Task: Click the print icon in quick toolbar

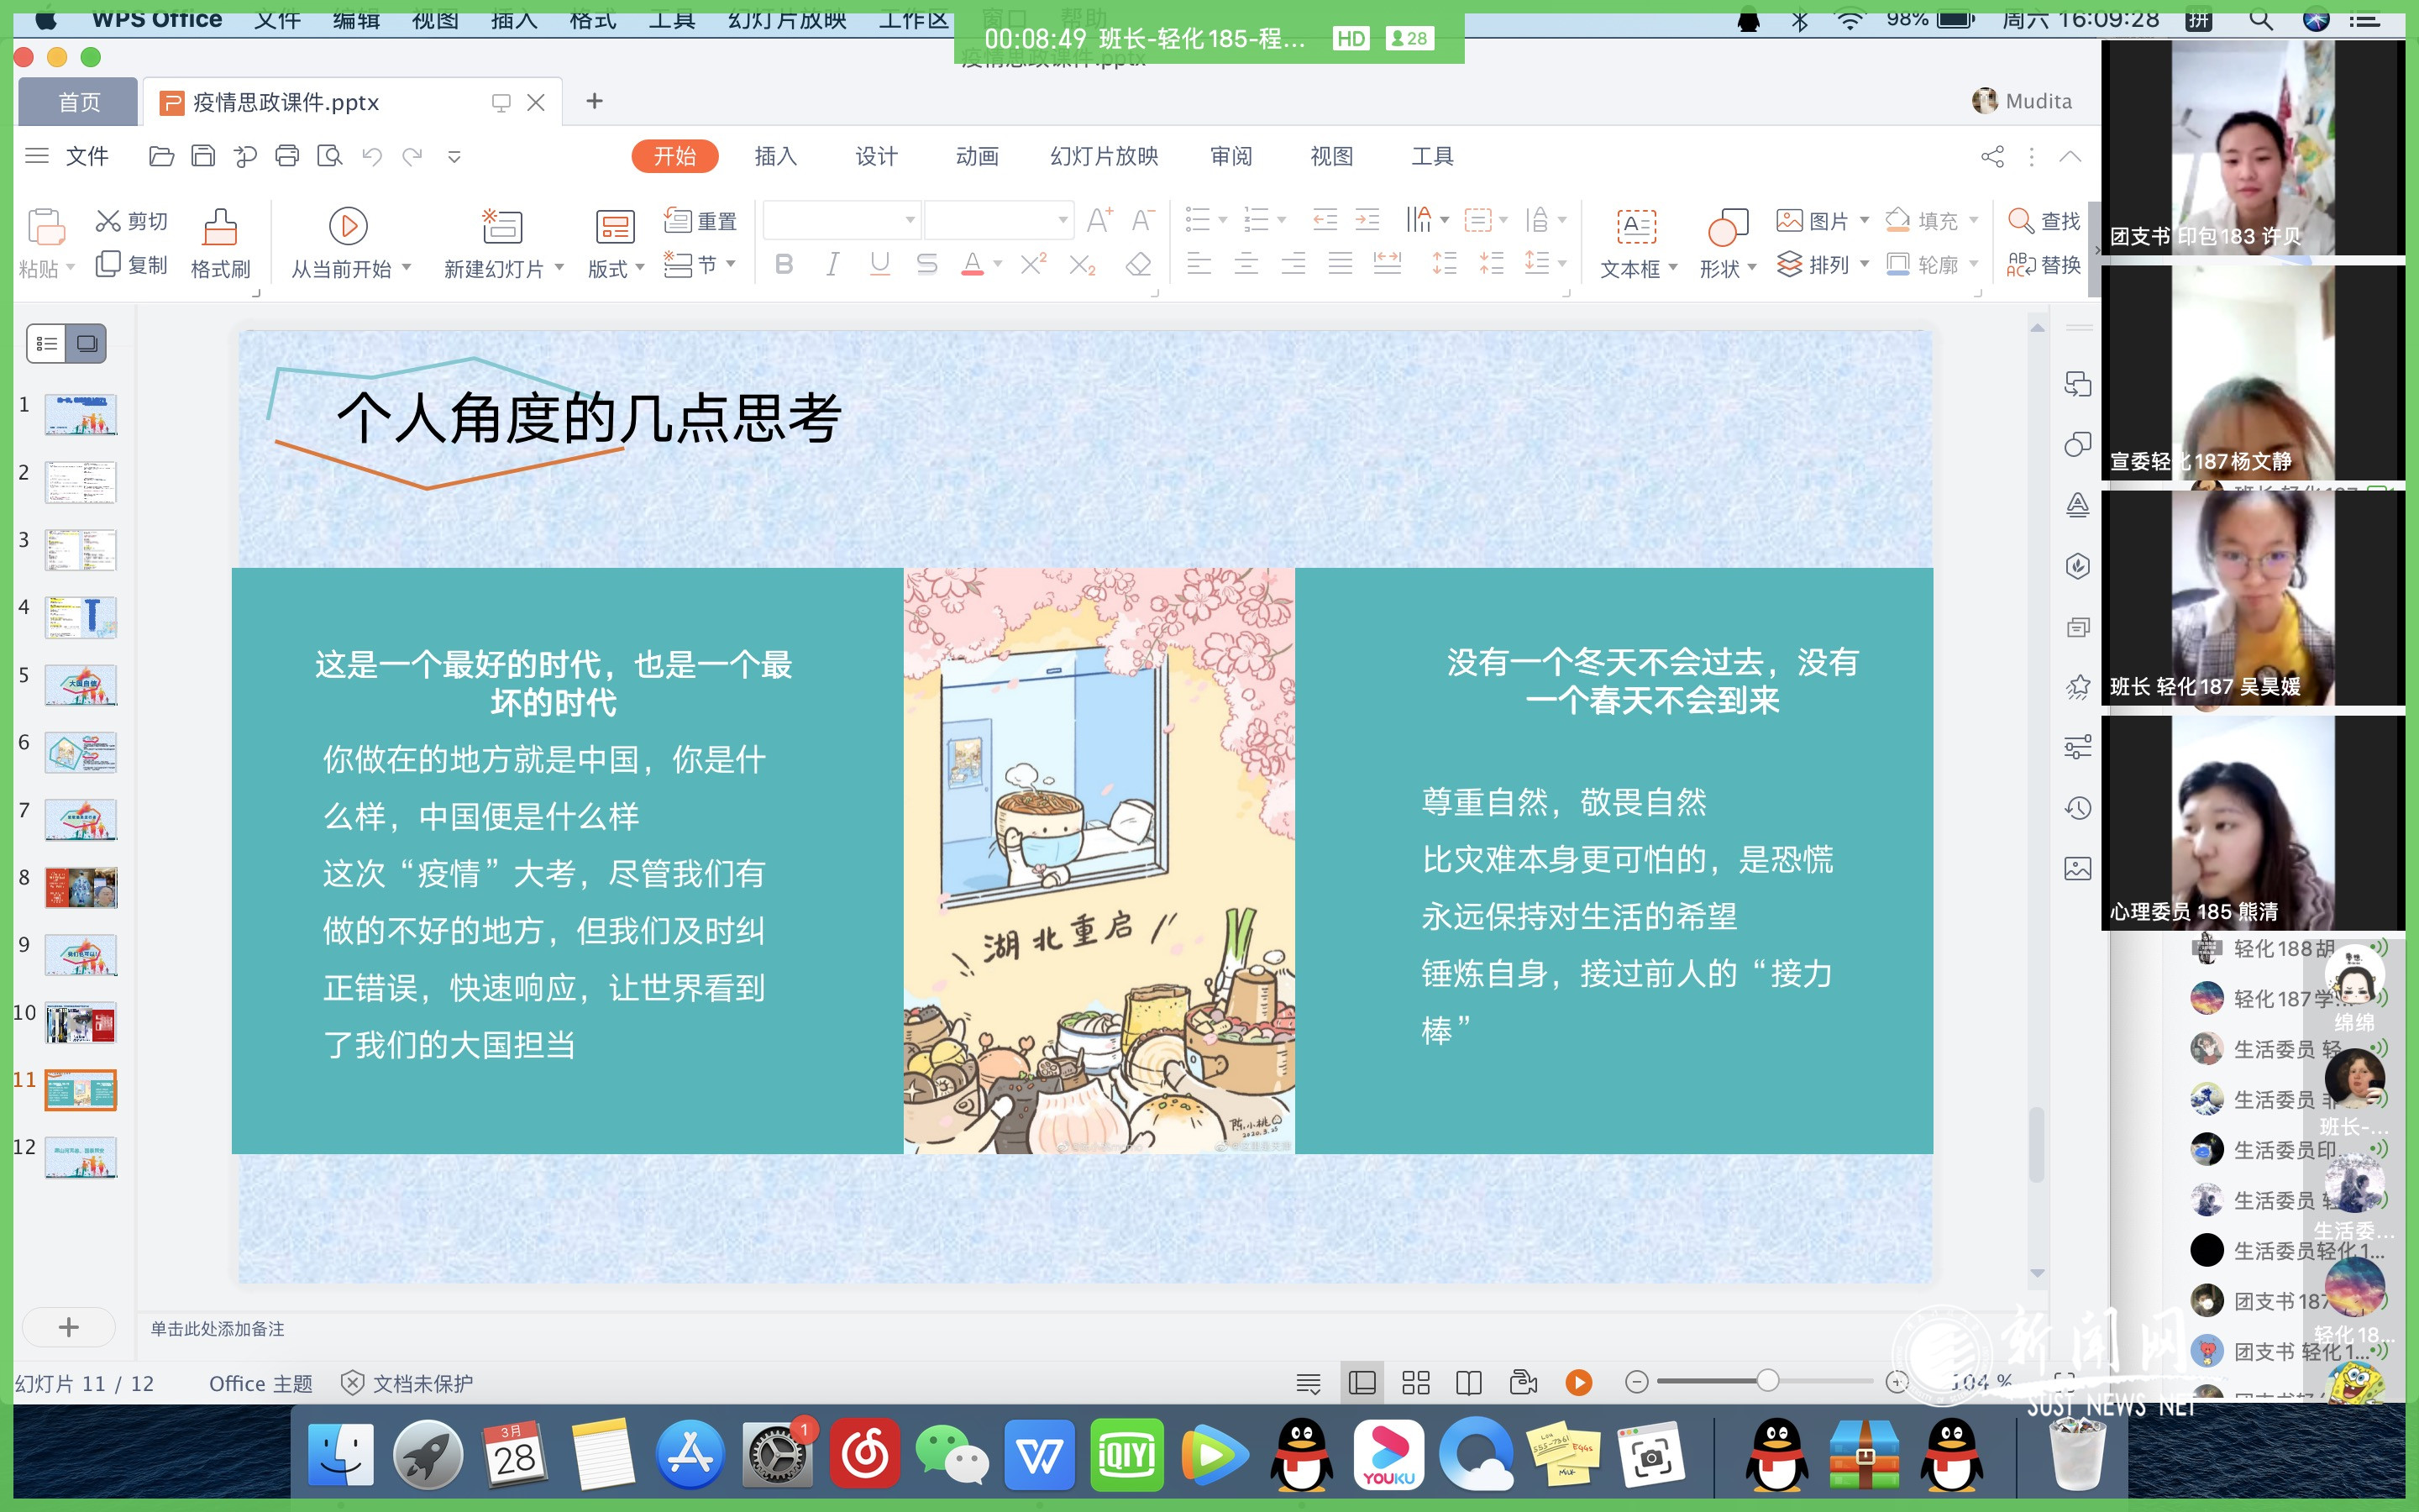Action: point(287,156)
